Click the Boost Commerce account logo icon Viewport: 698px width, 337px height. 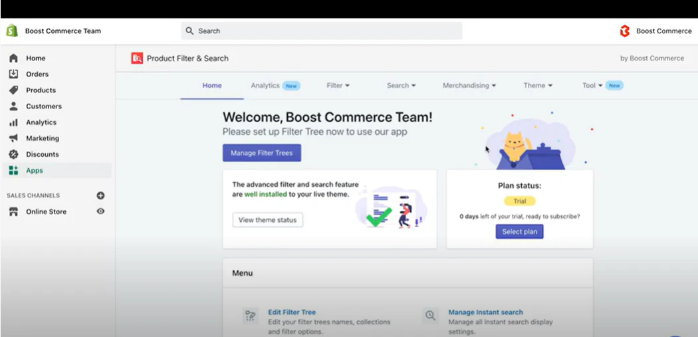click(x=625, y=31)
